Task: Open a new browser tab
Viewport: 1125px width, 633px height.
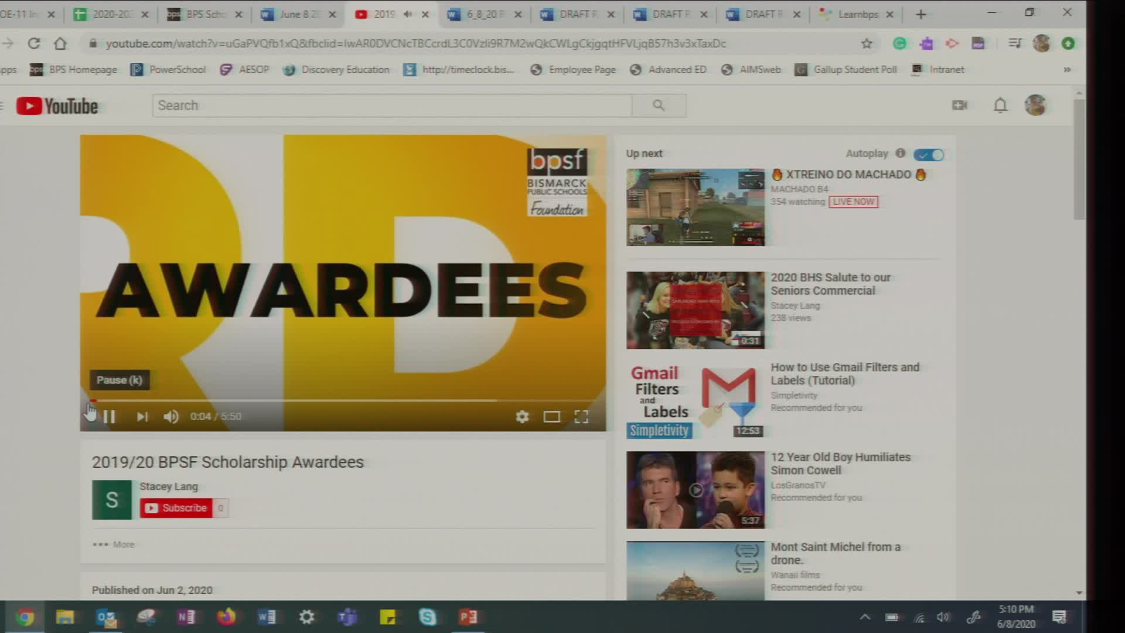Action: click(921, 15)
